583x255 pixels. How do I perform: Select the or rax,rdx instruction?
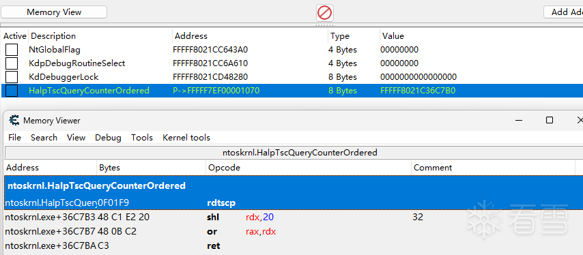(294, 232)
